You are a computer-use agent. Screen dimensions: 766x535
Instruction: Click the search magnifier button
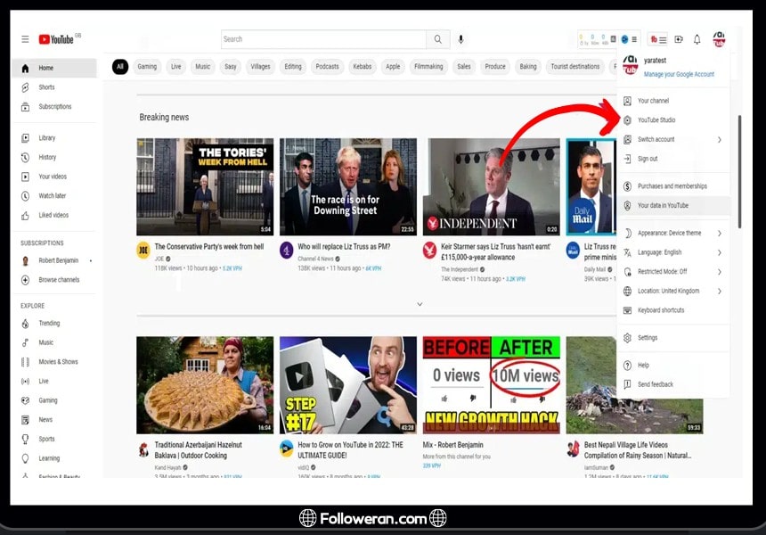(x=437, y=39)
